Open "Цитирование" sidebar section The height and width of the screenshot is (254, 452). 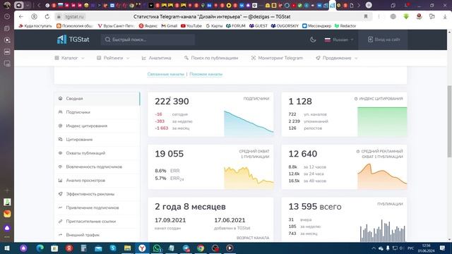point(97,140)
